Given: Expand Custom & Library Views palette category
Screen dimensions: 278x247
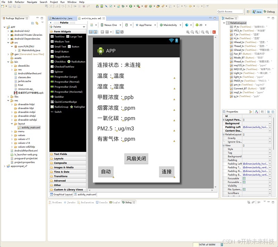Looking at the screenshot, I should click(x=68, y=190).
